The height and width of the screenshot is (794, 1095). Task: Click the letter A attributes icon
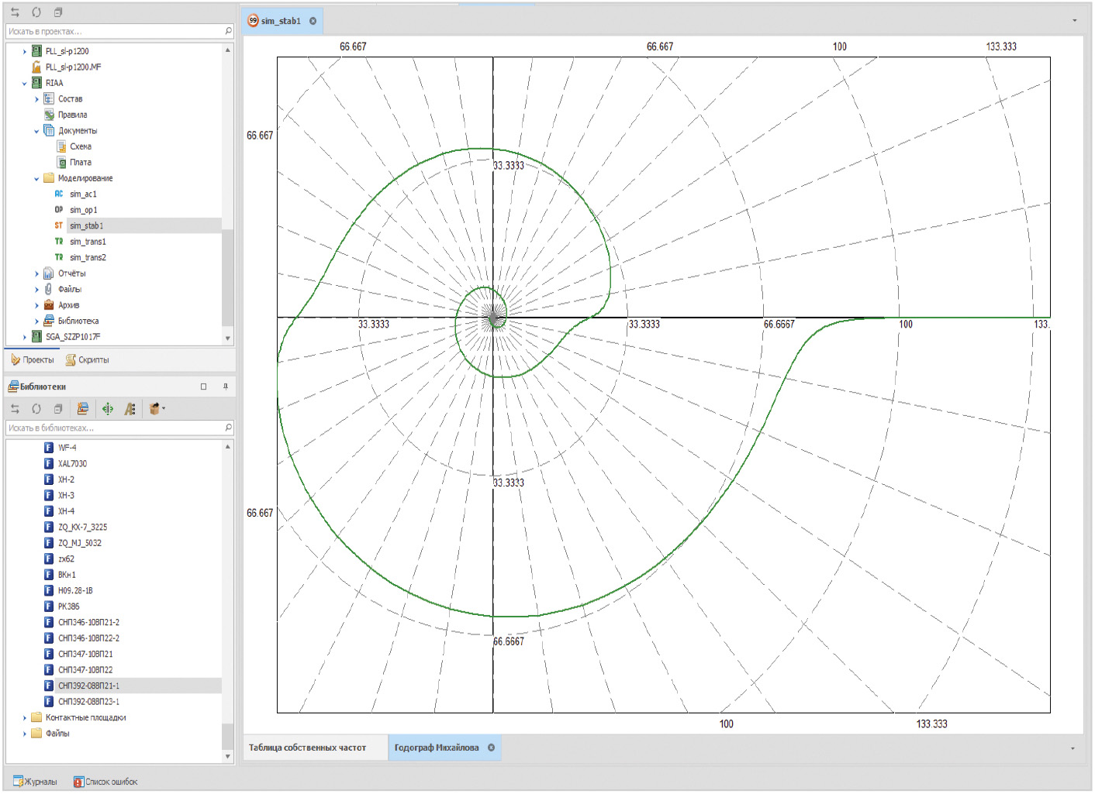point(130,409)
